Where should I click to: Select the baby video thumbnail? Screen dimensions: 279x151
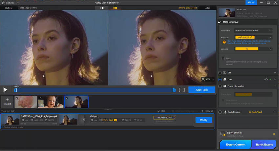coord(51,102)
